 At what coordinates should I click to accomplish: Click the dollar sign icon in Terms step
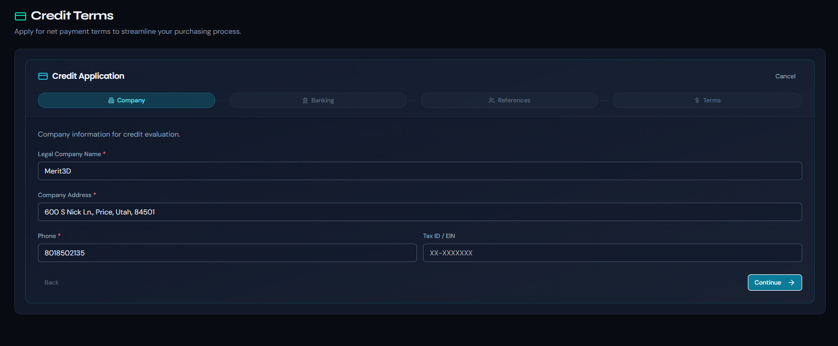pyautogui.click(x=697, y=100)
